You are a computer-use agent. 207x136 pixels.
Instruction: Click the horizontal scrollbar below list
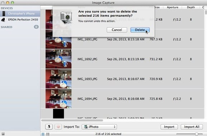pyautogui.click(x=72, y=120)
